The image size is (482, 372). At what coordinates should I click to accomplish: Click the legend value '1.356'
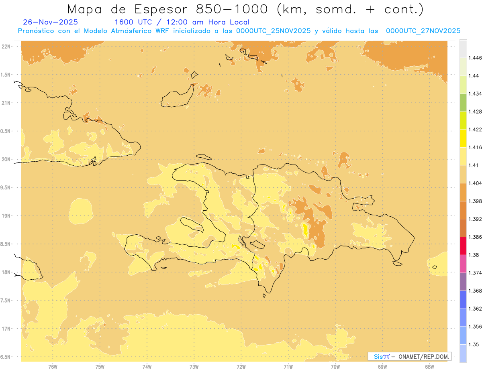point(475,327)
